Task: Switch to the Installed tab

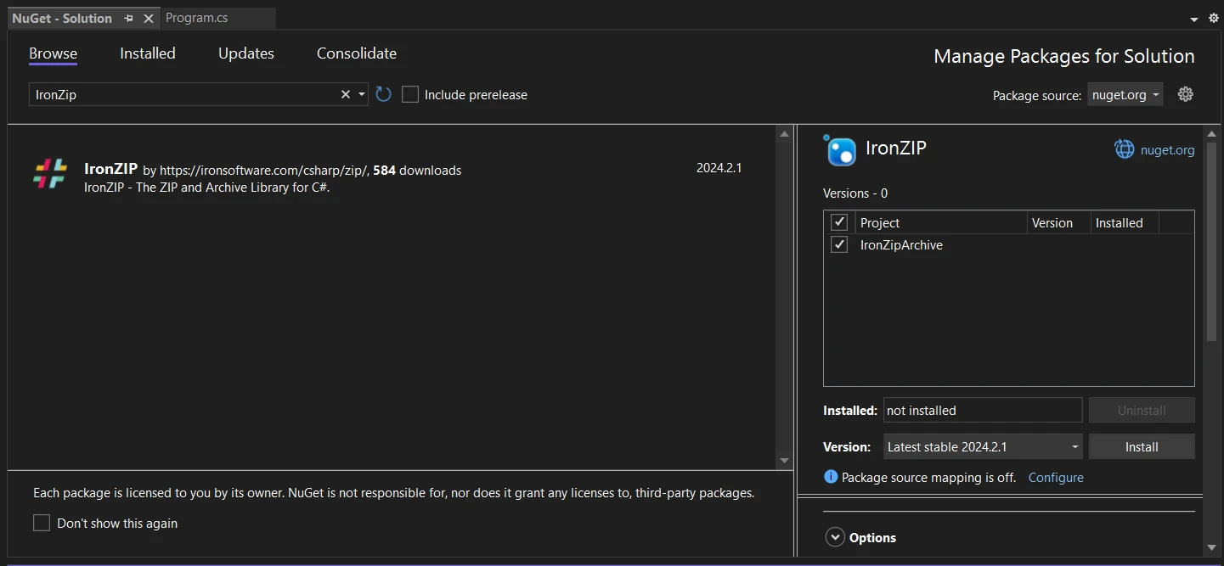Action: [147, 53]
